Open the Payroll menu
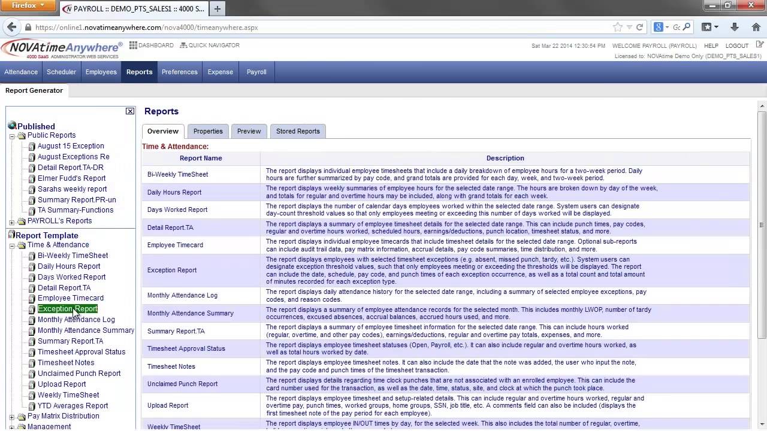 [256, 72]
